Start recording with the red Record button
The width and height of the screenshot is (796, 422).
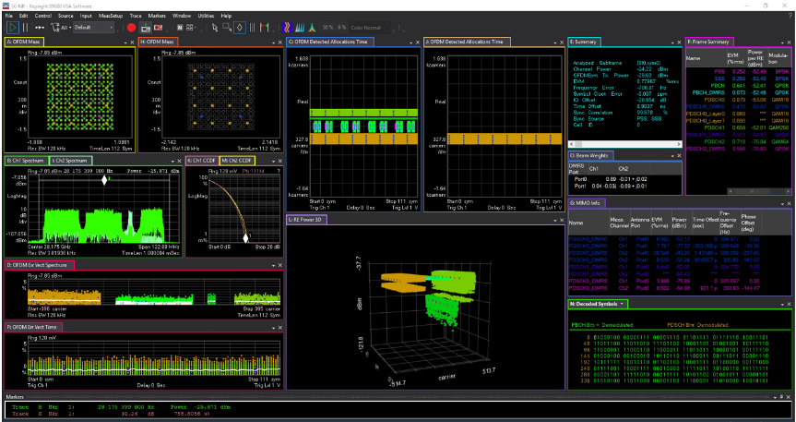[132, 28]
